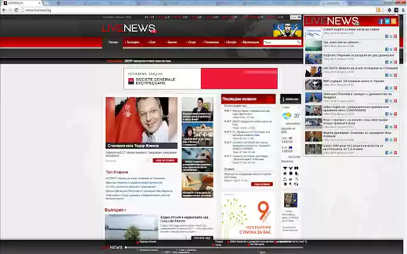407x254 pixels.
Task: Share the 'Мартин Димитров' popup story on Google+
Action: point(395,140)
